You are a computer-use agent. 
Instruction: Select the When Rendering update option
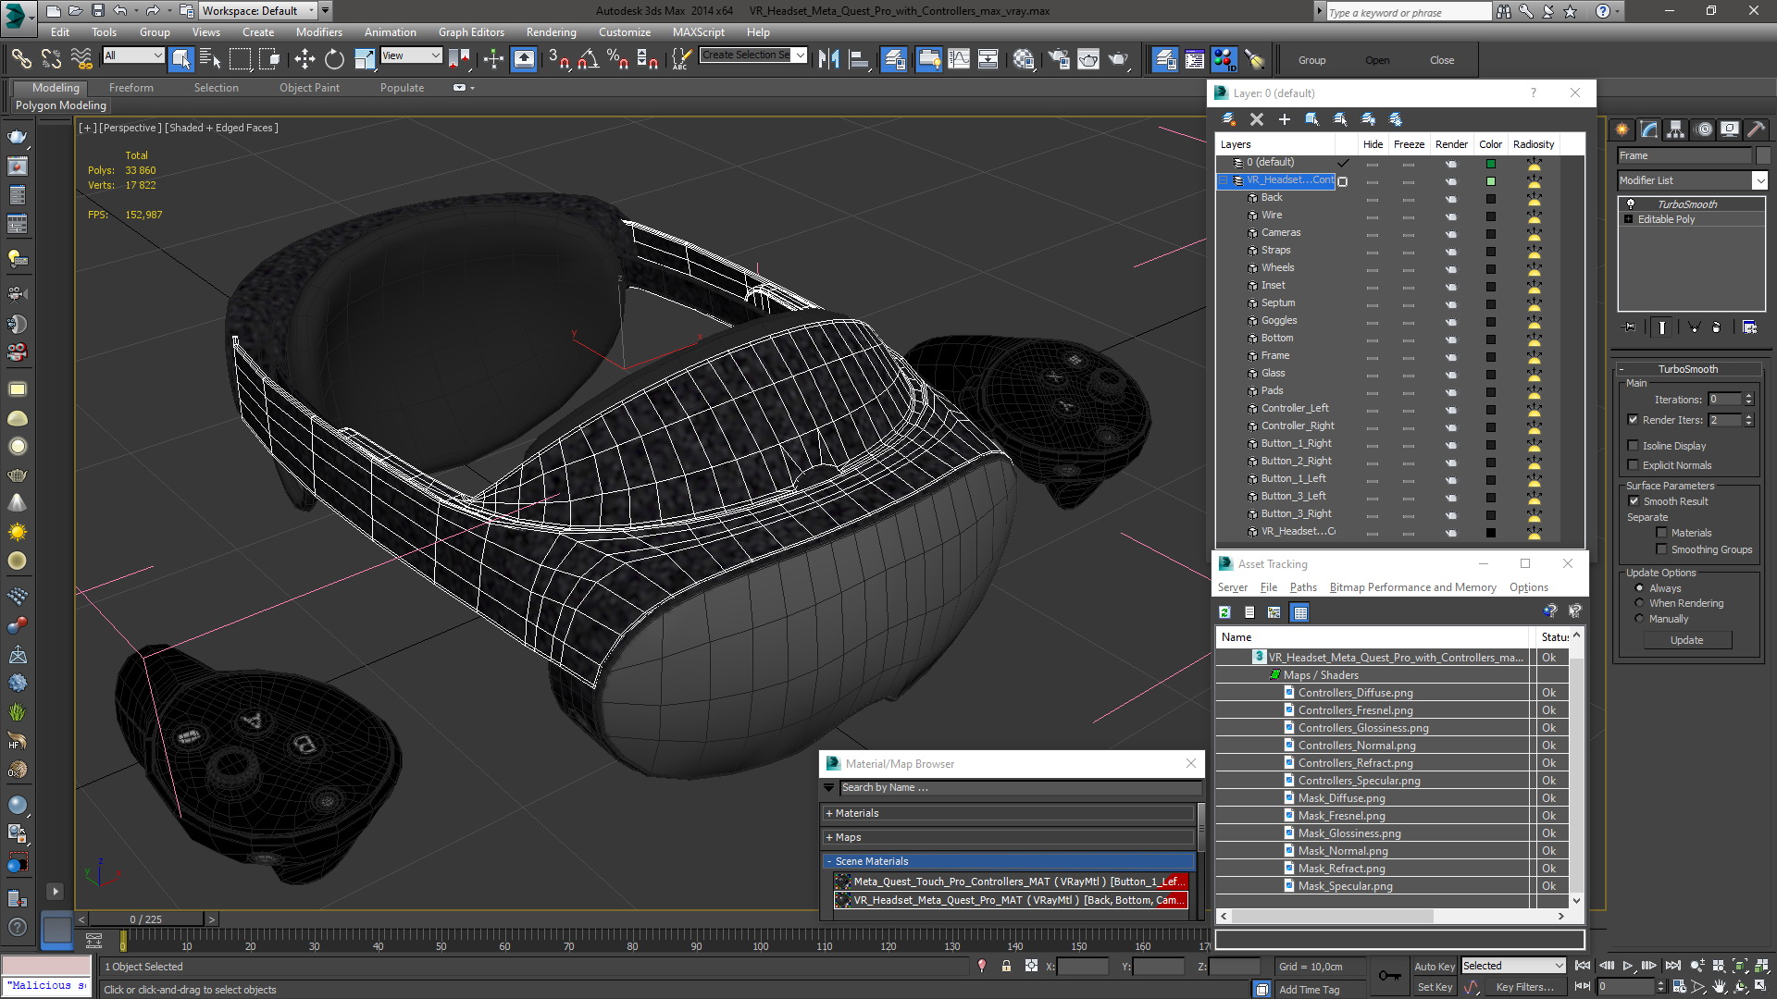click(1639, 603)
